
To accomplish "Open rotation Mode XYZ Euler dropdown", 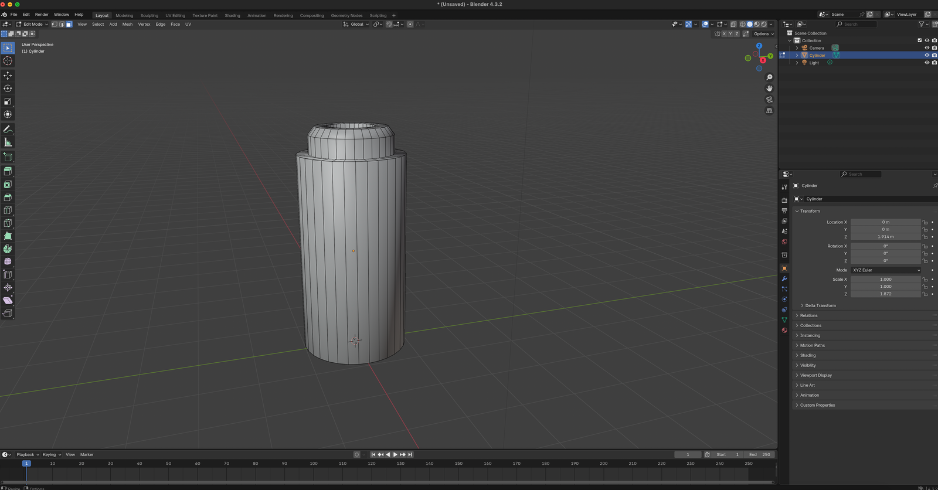I will pos(886,270).
